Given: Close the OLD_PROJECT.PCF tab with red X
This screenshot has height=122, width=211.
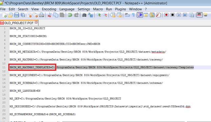Looking at the screenshot, I should [36, 22].
